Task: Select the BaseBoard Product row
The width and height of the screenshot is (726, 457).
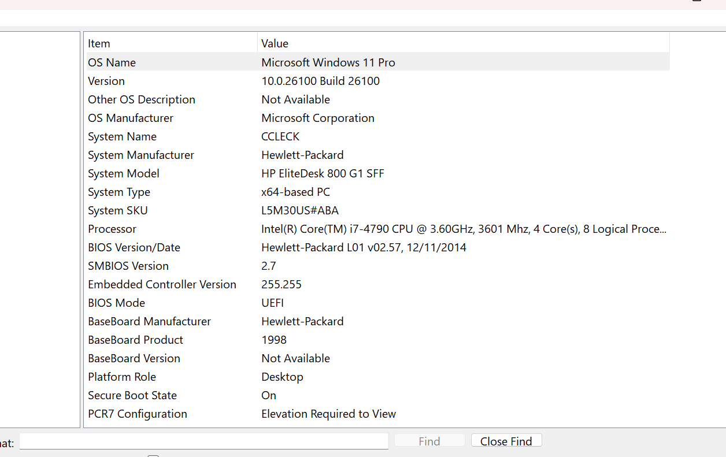Action: tap(136, 340)
